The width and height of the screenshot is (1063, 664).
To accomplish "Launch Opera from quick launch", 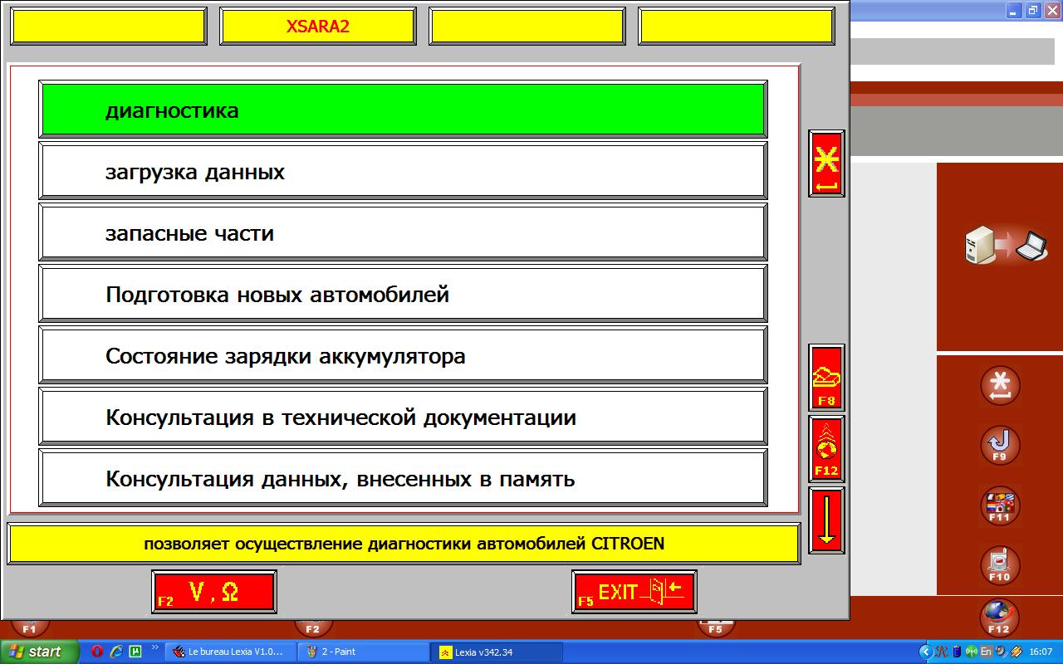I will [97, 652].
